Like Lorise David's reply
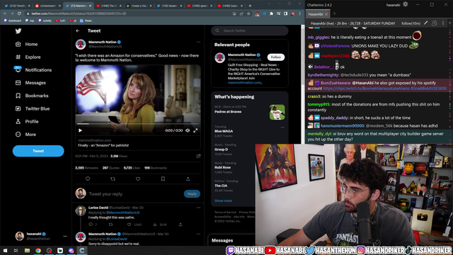 (129, 225)
